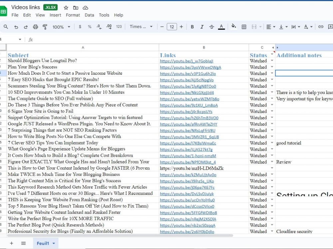Format selection as currency
This screenshot has width=333, height=249.
[x=81, y=27]
